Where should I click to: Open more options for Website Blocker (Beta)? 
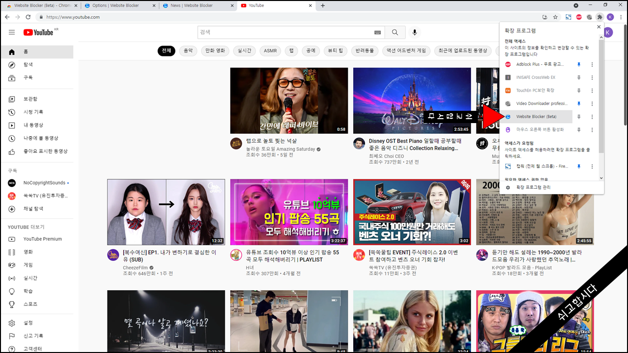(x=592, y=117)
